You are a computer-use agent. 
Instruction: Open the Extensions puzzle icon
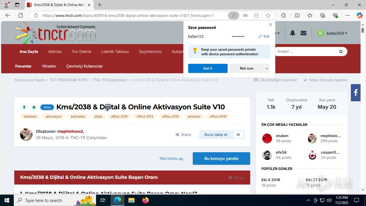tap(283, 15)
